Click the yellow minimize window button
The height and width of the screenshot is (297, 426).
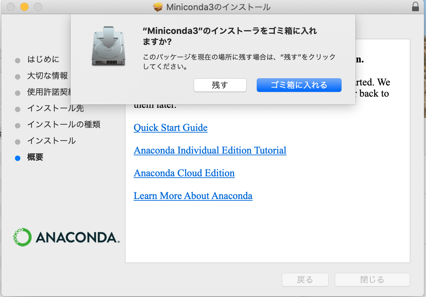[x=24, y=7]
